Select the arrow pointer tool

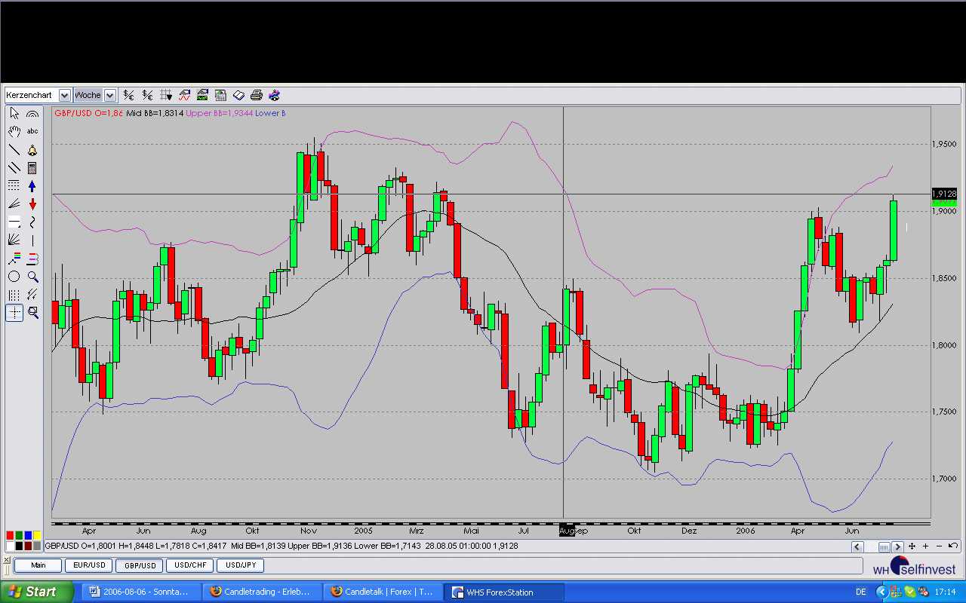(14, 114)
